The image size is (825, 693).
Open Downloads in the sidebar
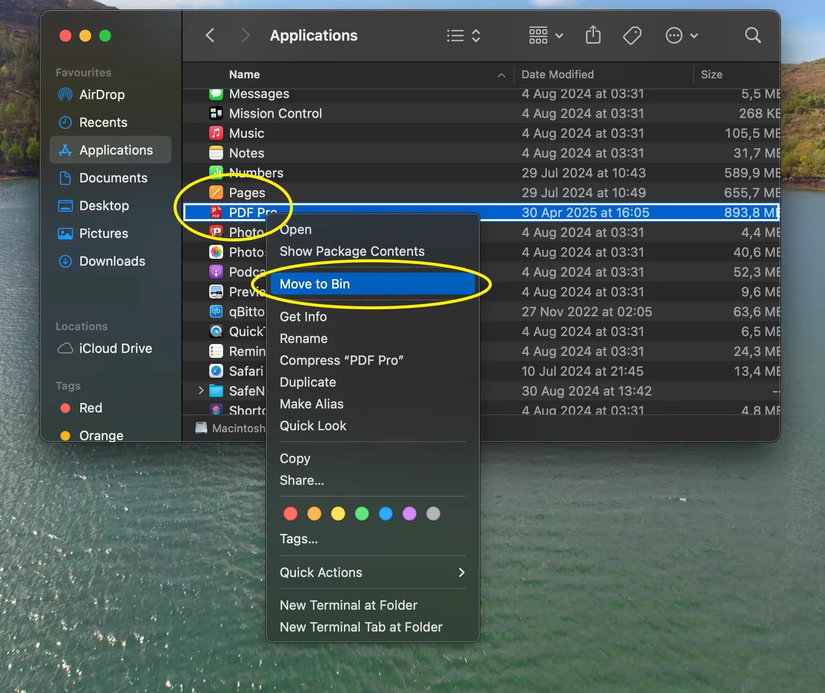click(x=111, y=261)
